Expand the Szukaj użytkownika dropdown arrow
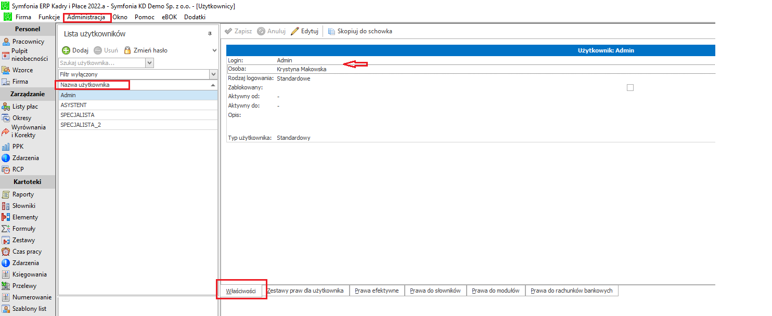 [150, 63]
